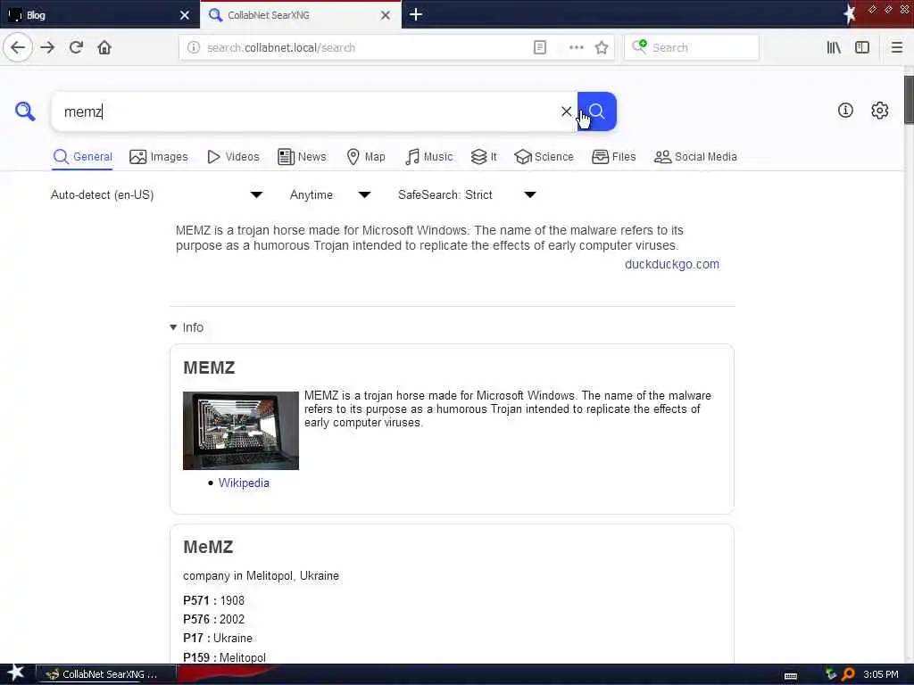The image size is (914, 685).
Task: Click 'company in Melitopol, Ukraine' text
Action: click(261, 575)
